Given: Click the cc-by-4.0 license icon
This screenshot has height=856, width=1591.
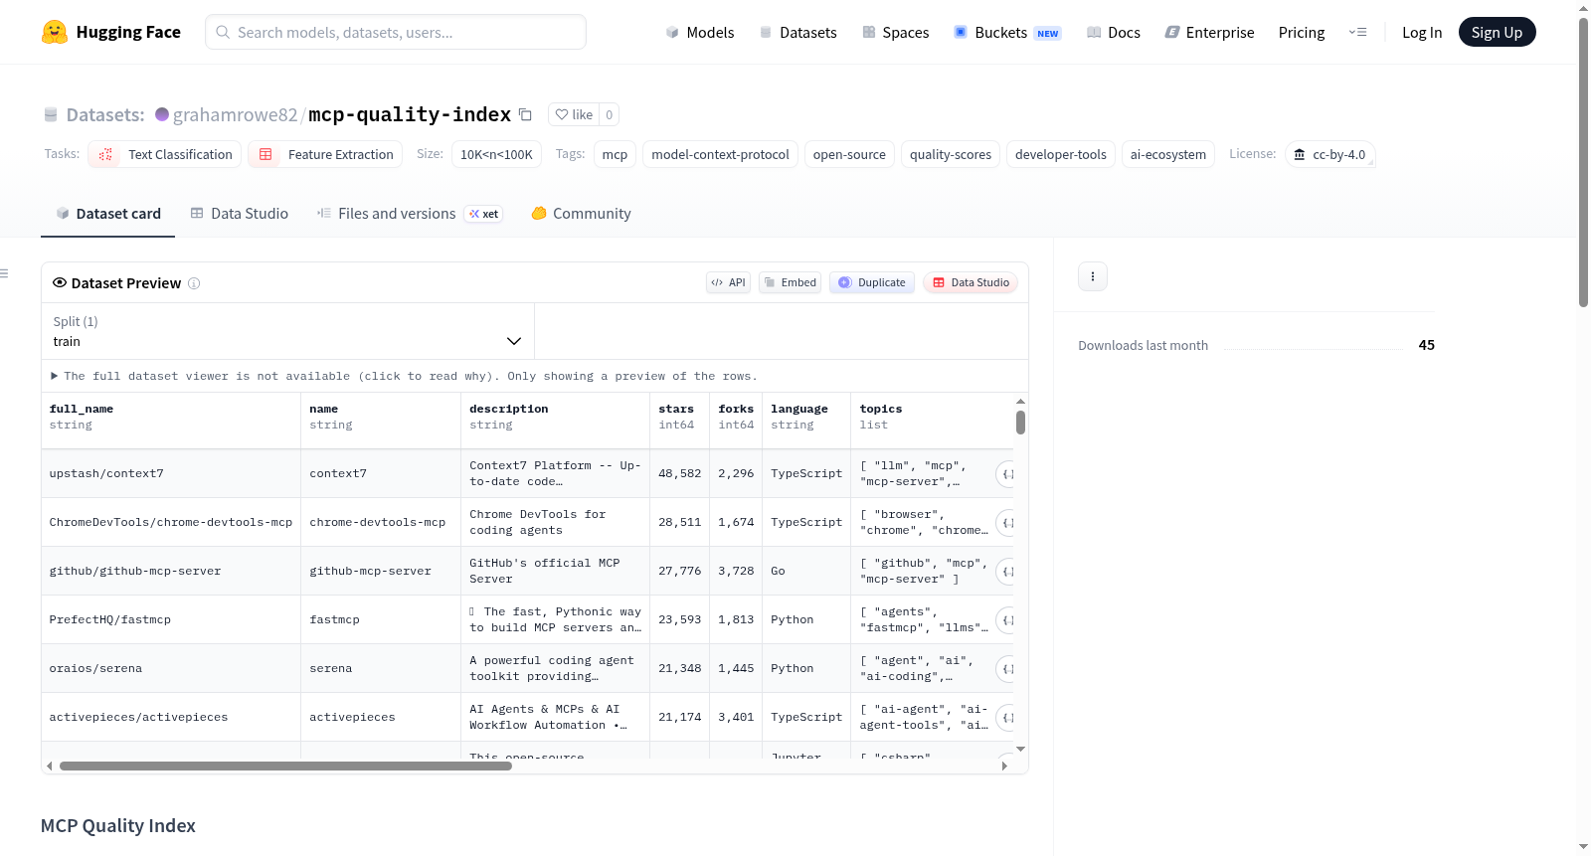Looking at the screenshot, I should coord(1299,154).
